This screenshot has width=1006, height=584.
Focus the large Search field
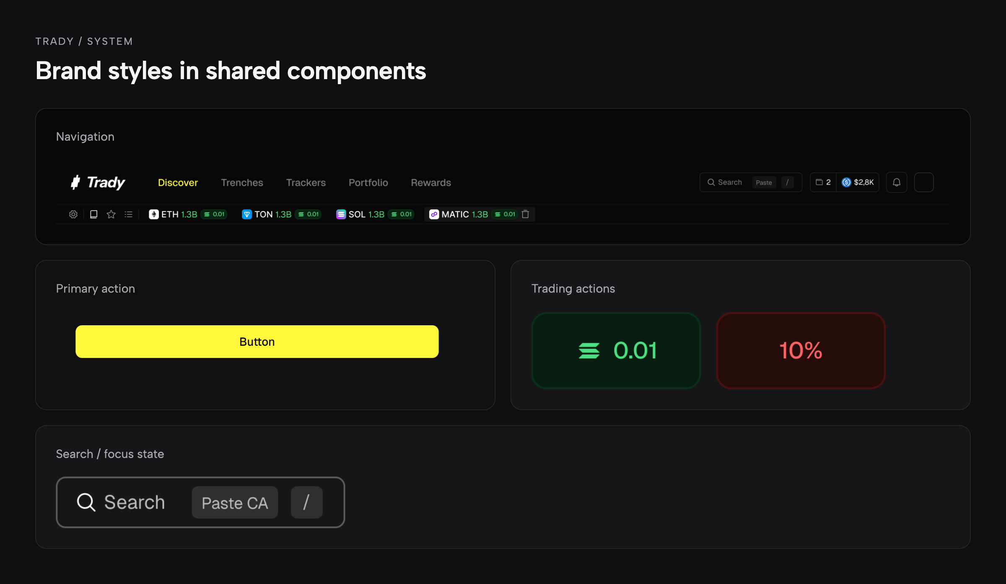point(200,502)
